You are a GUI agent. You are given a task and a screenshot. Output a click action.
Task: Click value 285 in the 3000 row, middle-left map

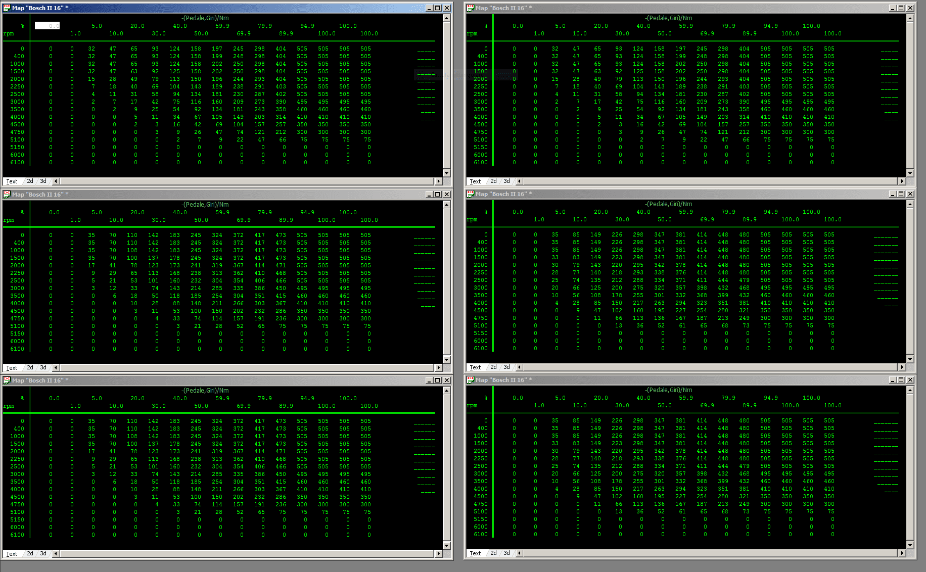coord(217,289)
